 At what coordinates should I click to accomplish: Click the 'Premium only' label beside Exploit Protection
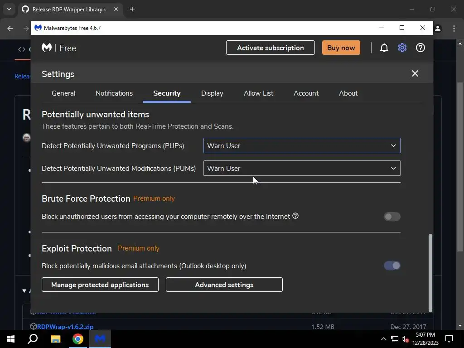click(x=139, y=248)
